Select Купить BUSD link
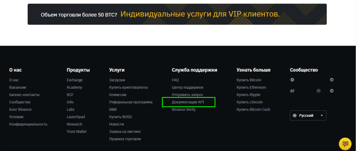 [x=120, y=117]
